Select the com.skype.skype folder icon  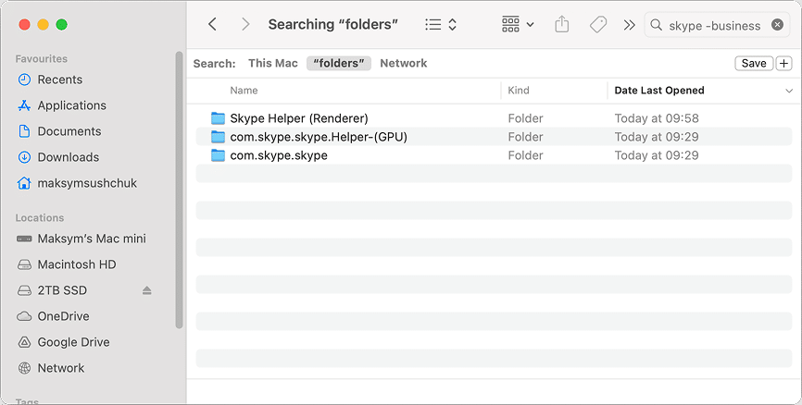[218, 155]
